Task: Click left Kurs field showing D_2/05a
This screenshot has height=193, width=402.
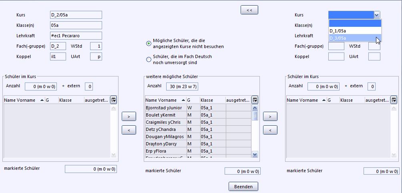Action: coord(76,15)
